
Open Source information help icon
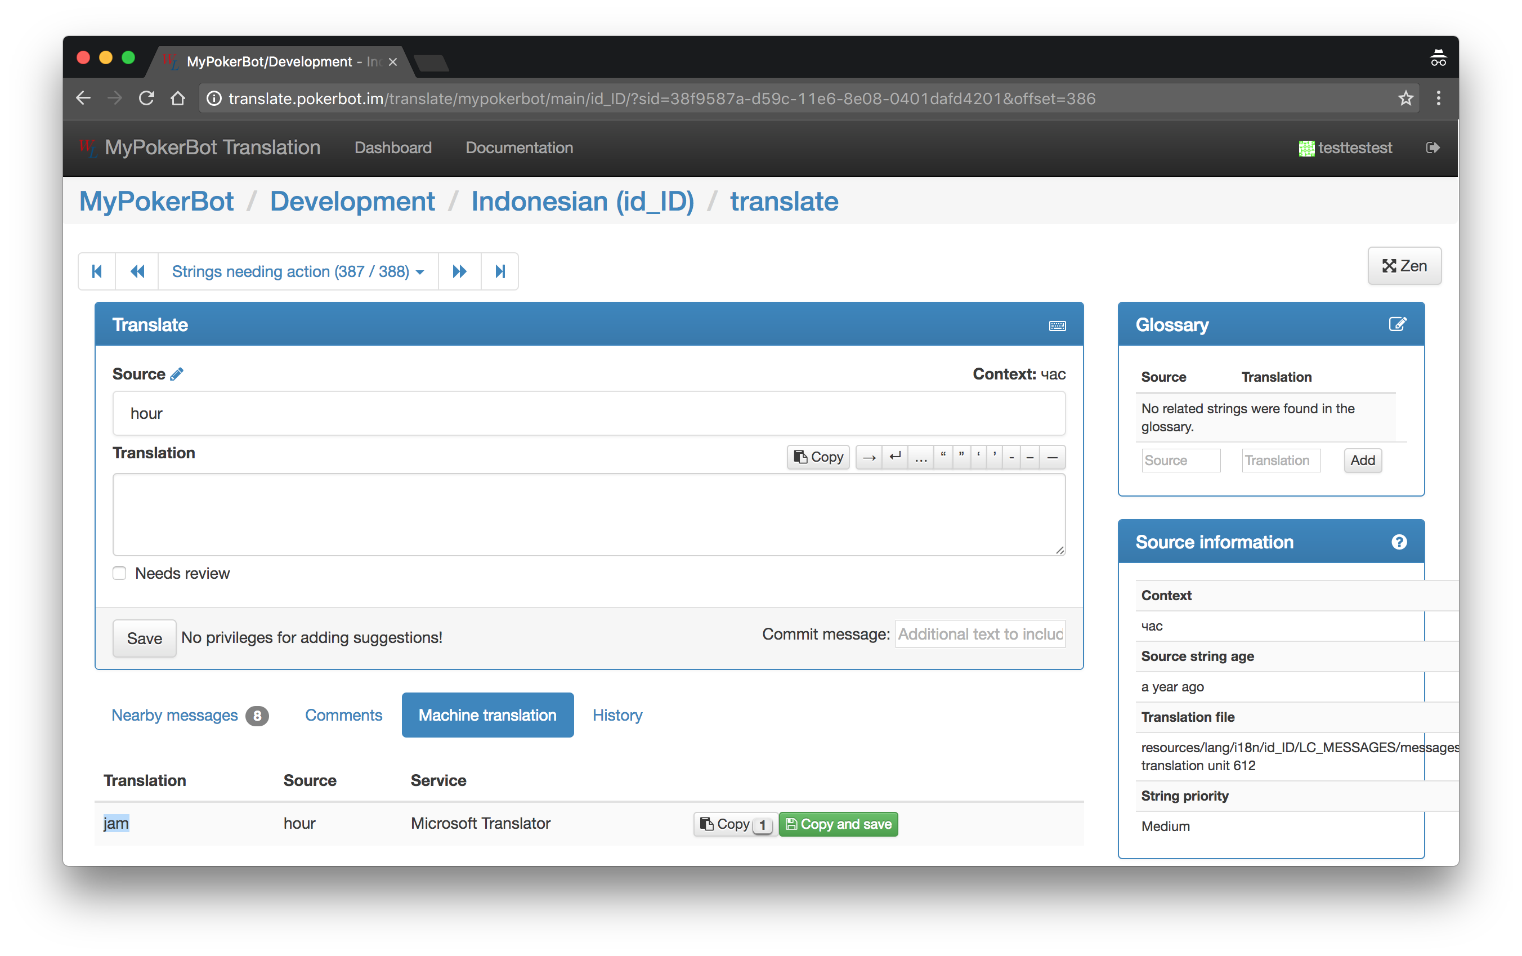coord(1399,542)
